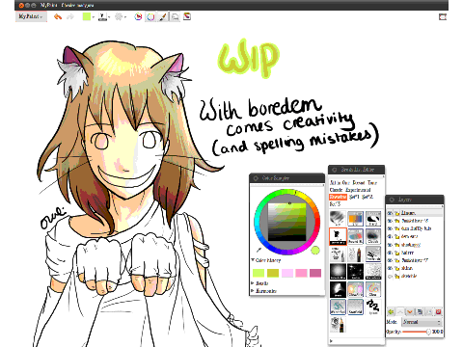Open dropdown arrow beside green color swatch

click(x=94, y=16)
